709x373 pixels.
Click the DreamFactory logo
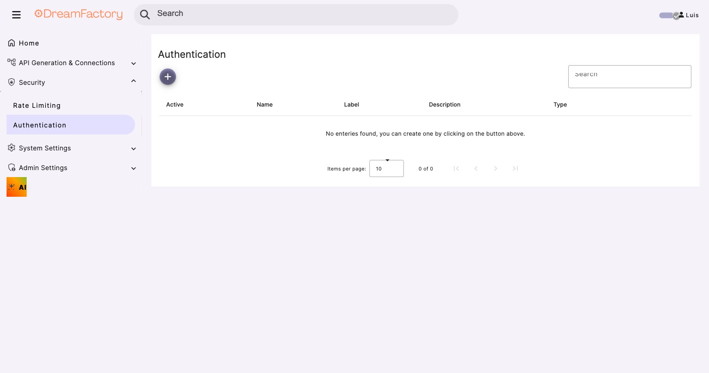point(78,14)
